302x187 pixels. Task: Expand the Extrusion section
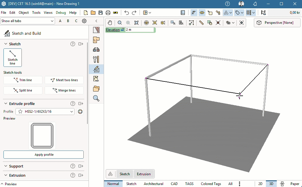tap(5, 175)
